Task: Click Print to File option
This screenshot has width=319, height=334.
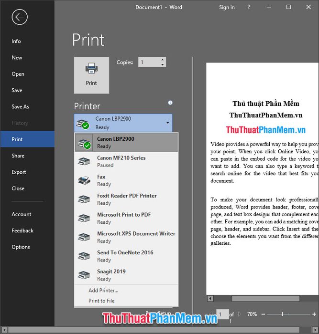Action: coord(126,301)
